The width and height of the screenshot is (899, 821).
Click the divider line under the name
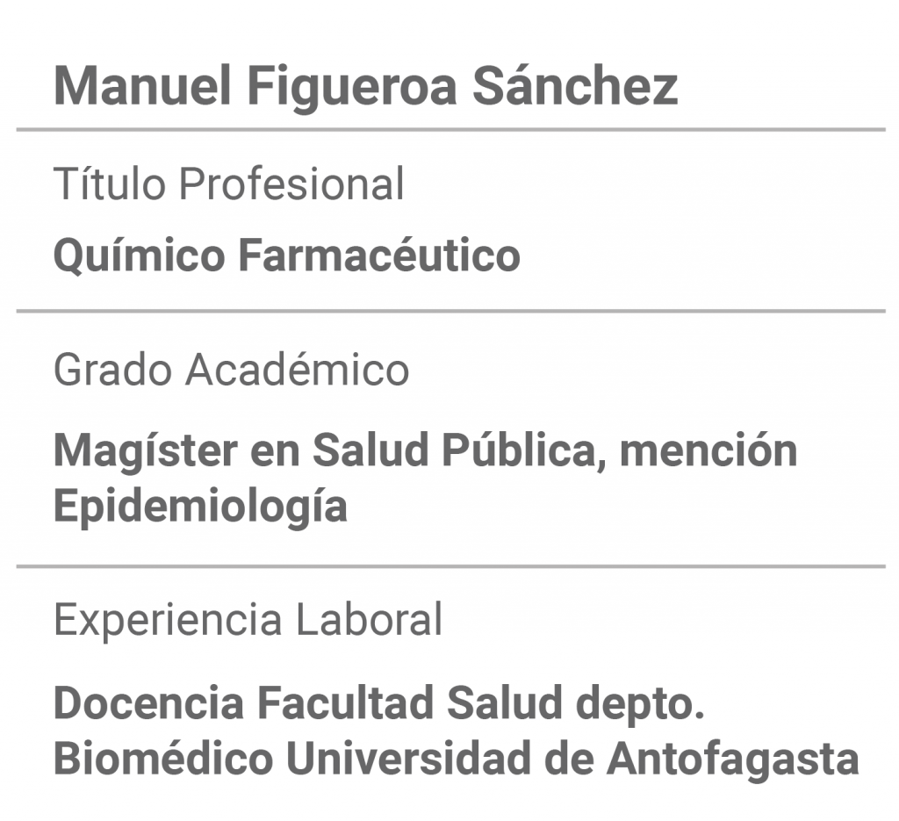(450, 130)
